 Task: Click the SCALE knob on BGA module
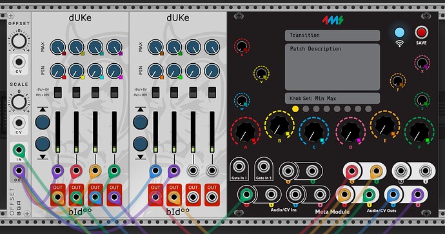[x=19, y=101]
